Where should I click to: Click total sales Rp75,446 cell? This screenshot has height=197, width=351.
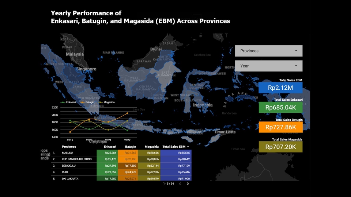(176, 172)
